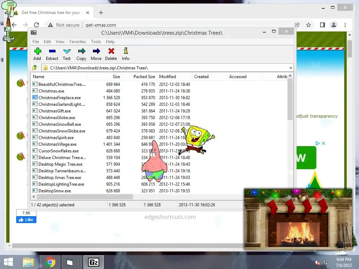Go up one folder level icon
Image resolution: width=359 pixels, height=269 pixels.
tap(35, 68)
